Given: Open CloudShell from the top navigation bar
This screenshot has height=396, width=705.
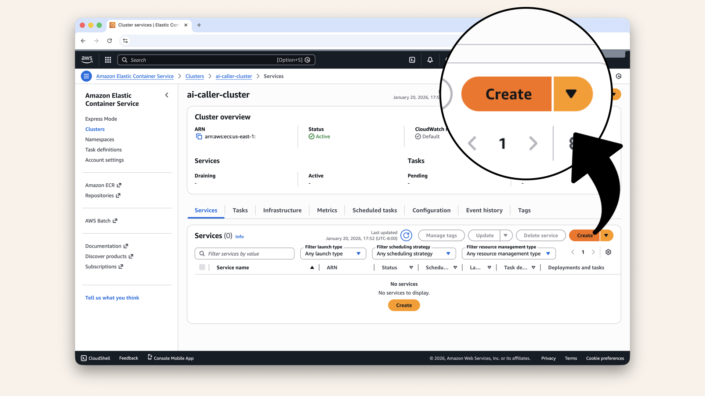Looking at the screenshot, I should (95, 358).
